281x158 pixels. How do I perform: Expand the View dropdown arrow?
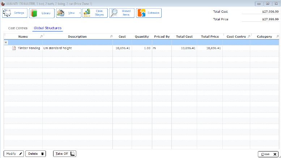point(80,13)
